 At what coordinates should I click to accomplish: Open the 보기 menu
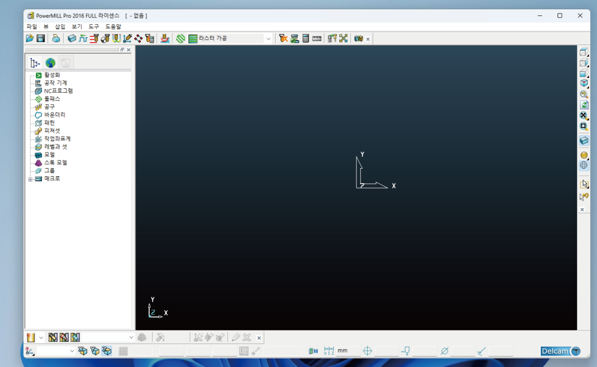point(77,27)
